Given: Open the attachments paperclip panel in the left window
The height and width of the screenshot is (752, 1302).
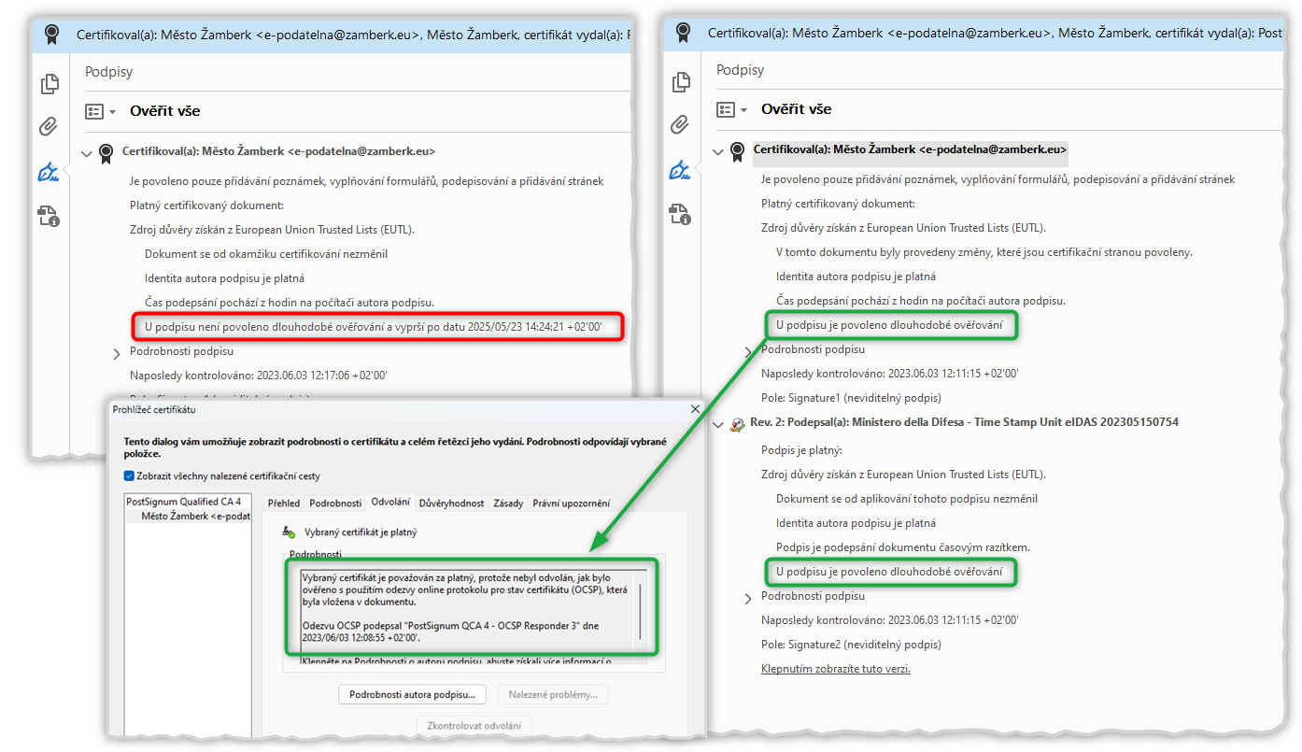Looking at the screenshot, I should click(50, 127).
